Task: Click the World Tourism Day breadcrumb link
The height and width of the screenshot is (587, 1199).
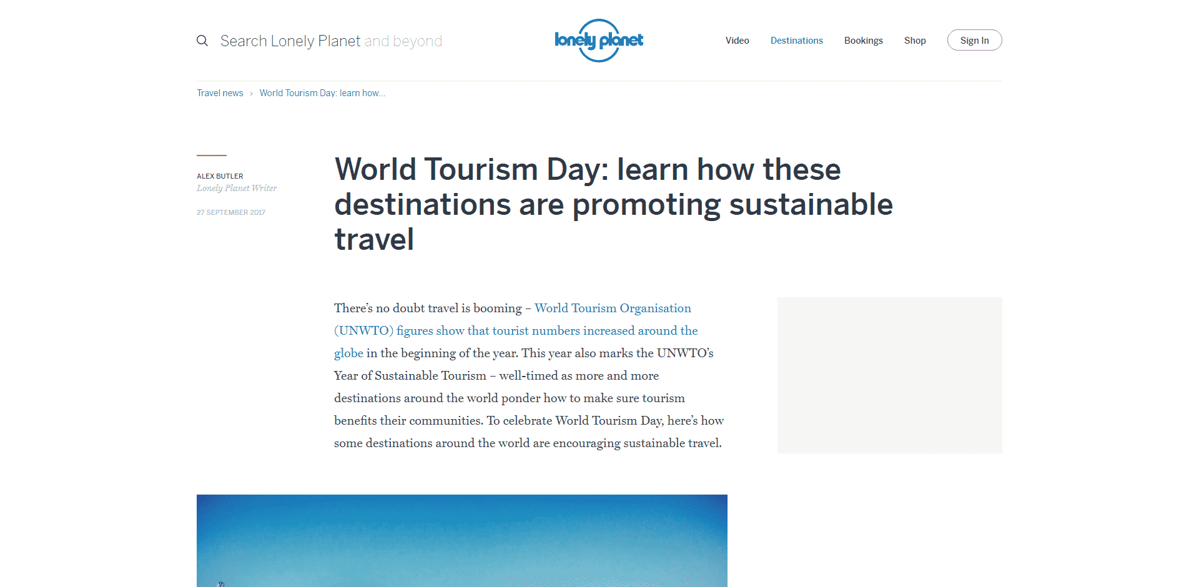Action: coord(322,93)
